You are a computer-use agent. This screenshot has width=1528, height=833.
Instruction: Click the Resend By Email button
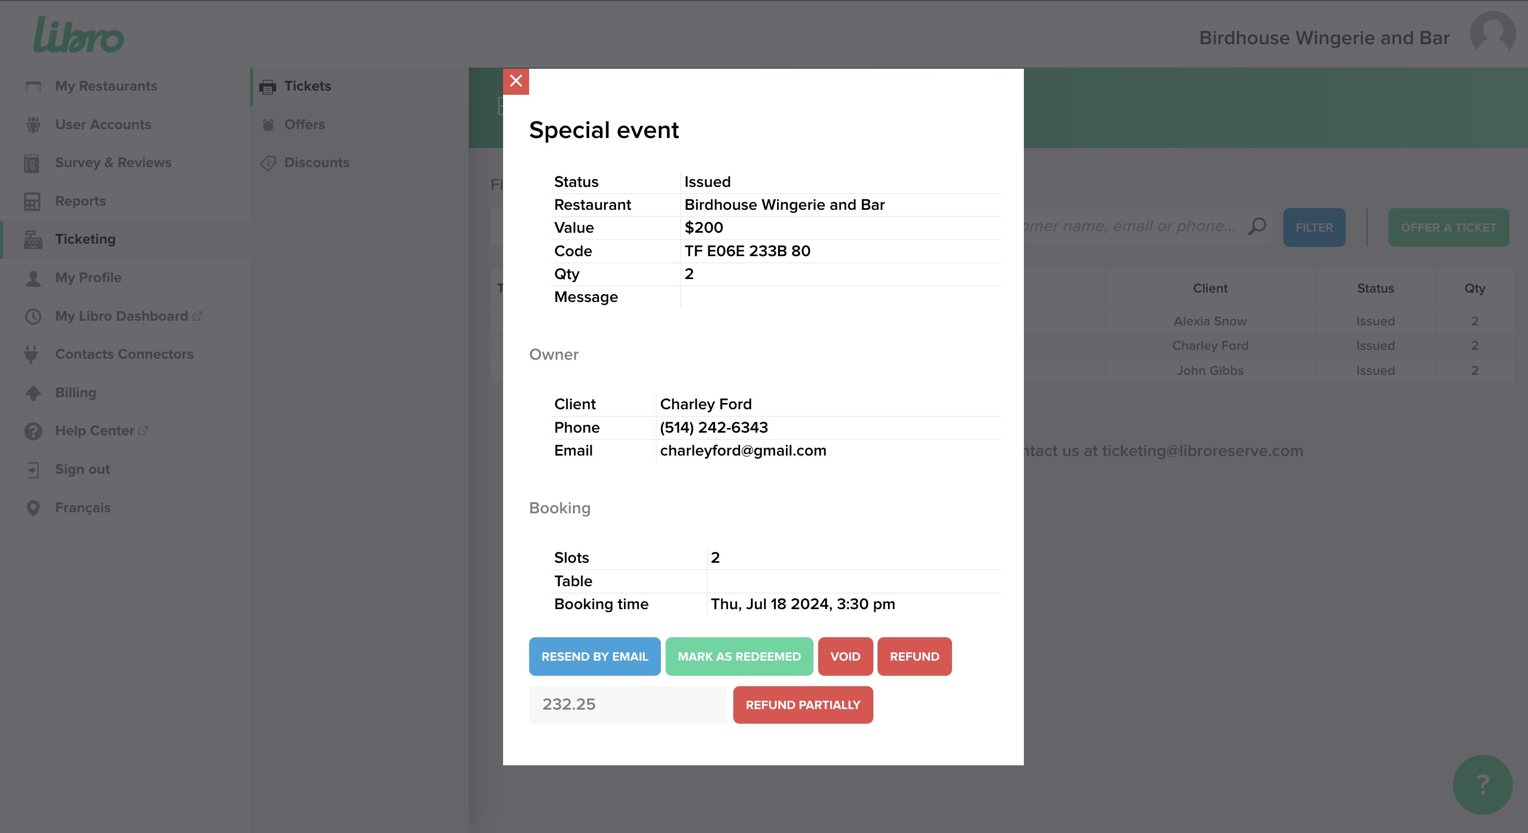pos(594,657)
